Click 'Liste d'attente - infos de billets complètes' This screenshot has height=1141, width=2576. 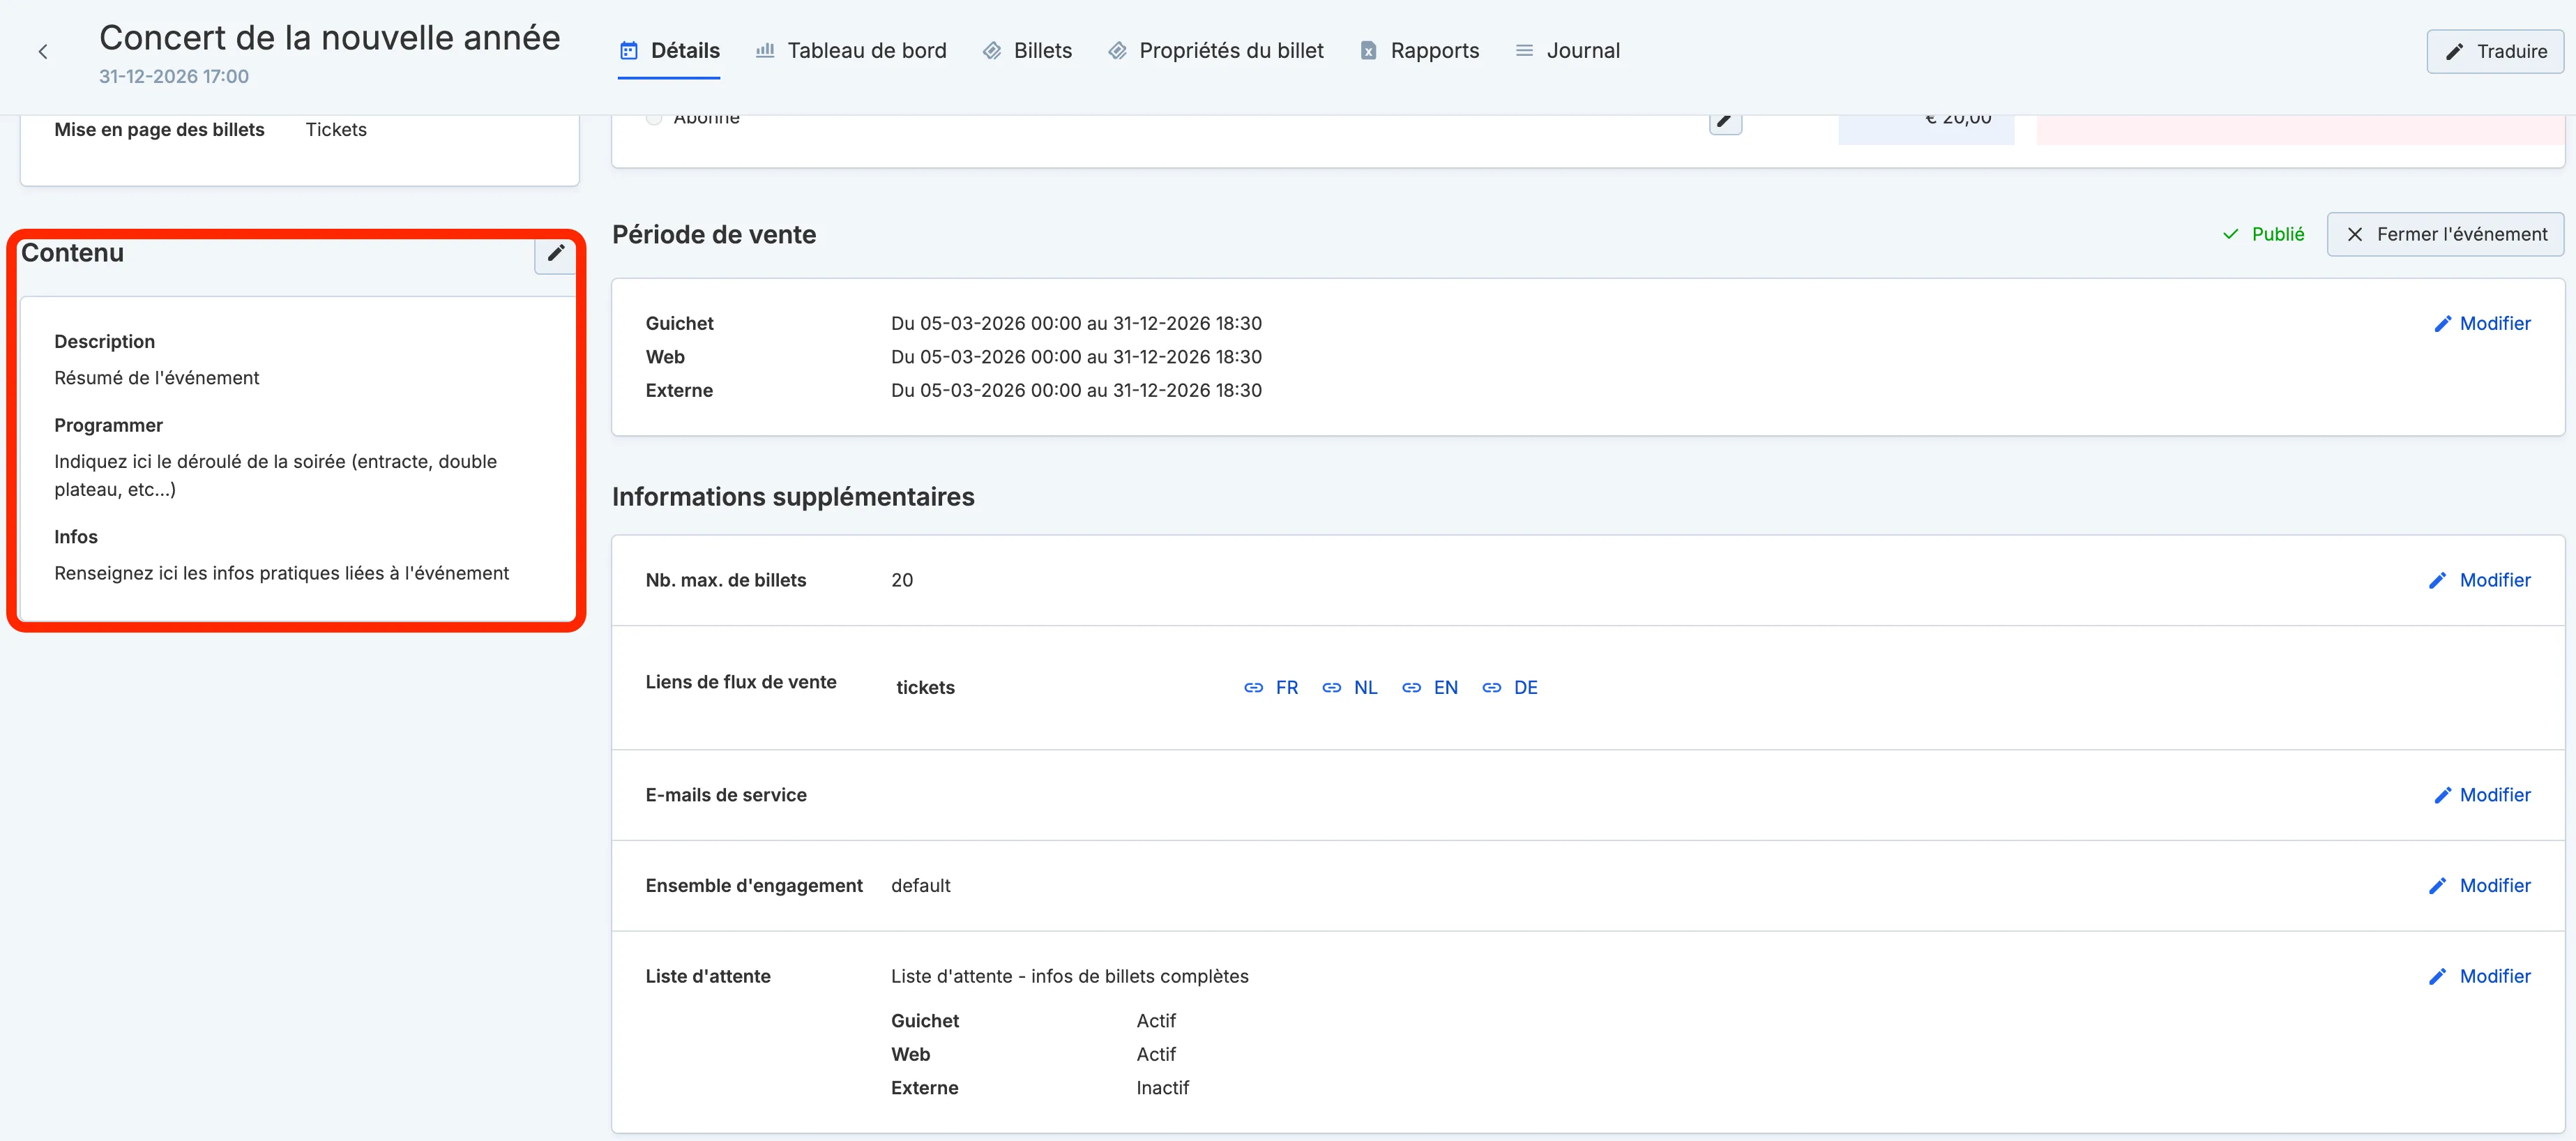click(1070, 976)
